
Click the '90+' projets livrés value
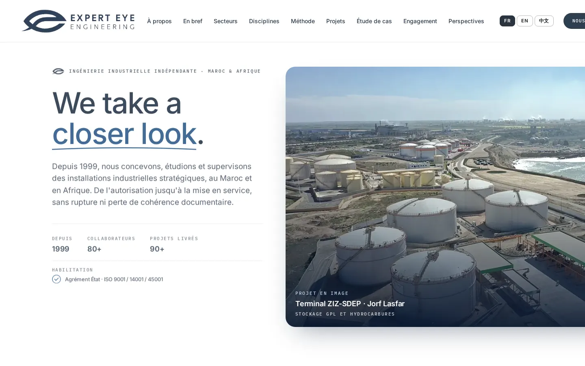157,249
